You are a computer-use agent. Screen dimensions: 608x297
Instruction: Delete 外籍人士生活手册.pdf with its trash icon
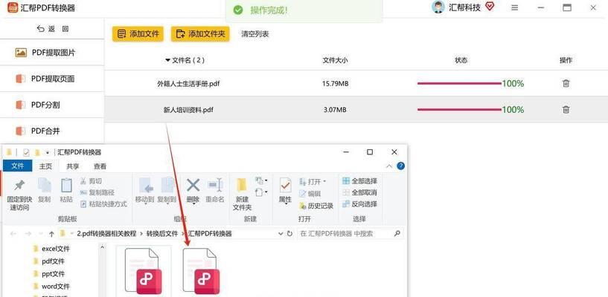pos(566,83)
